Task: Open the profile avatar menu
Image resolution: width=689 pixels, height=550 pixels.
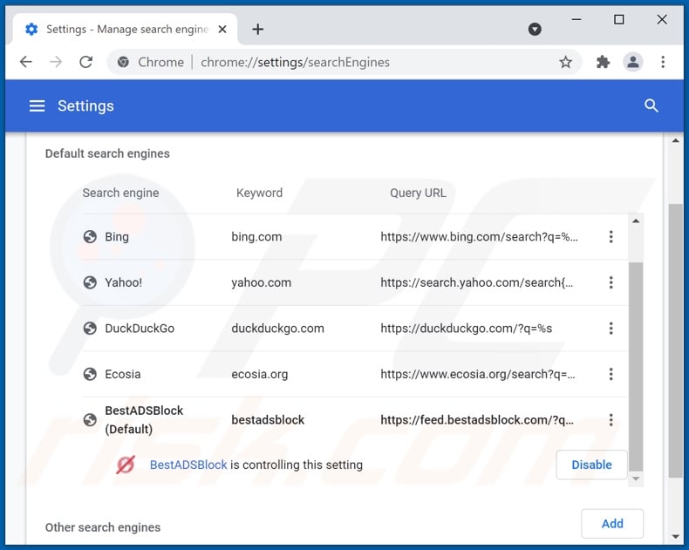Action: (x=633, y=62)
